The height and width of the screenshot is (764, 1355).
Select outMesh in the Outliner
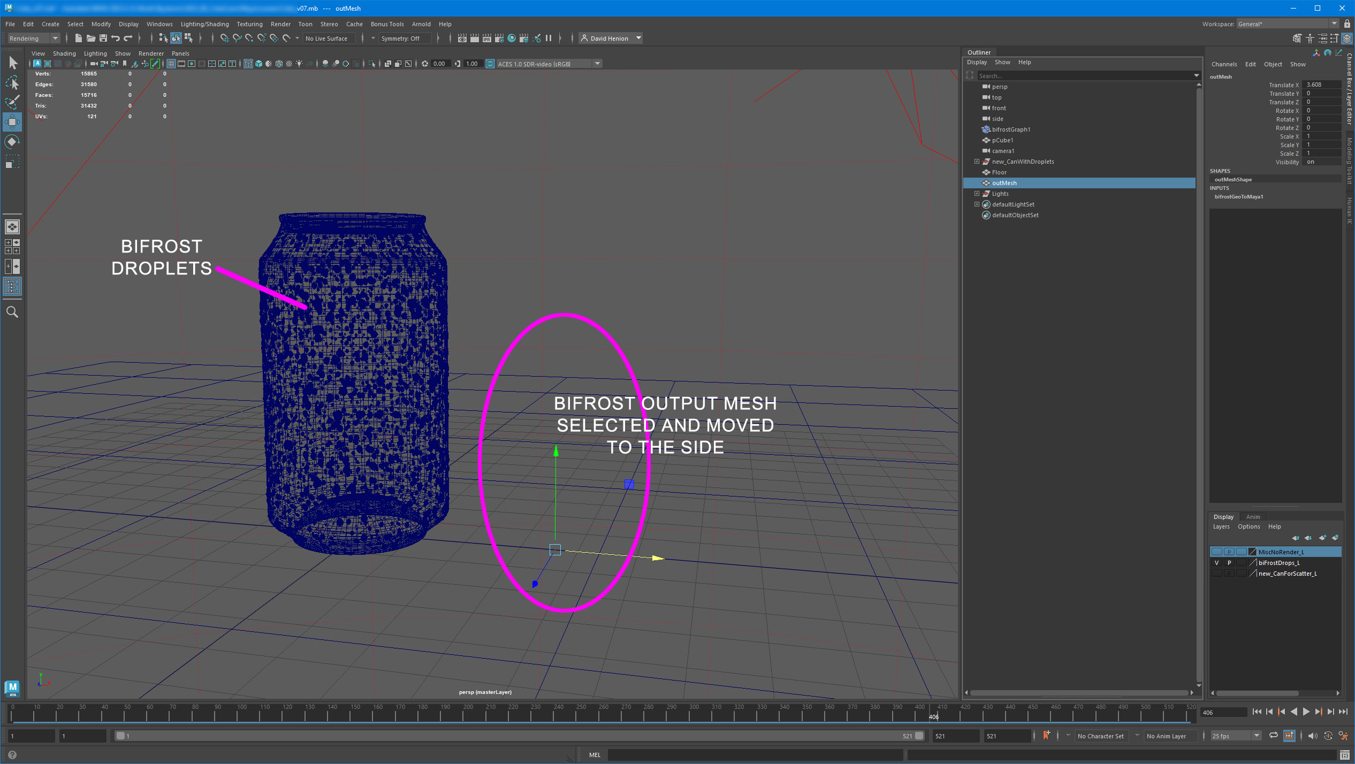(x=1004, y=182)
